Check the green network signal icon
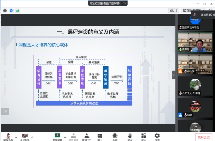The image size is (215, 141). coord(17,10)
